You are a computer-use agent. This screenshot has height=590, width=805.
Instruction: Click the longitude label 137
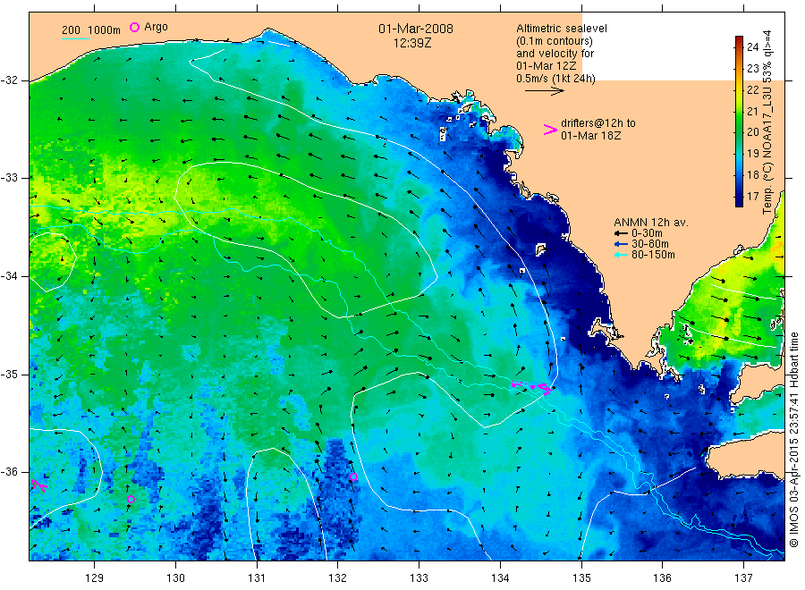point(743,578)
